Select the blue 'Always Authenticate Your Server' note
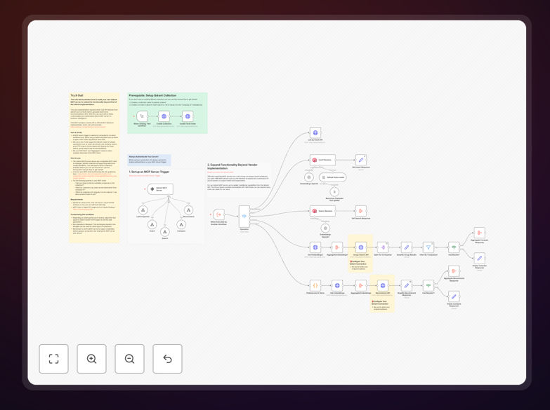The height and width of the screenshot is (410, 550). 149,160
